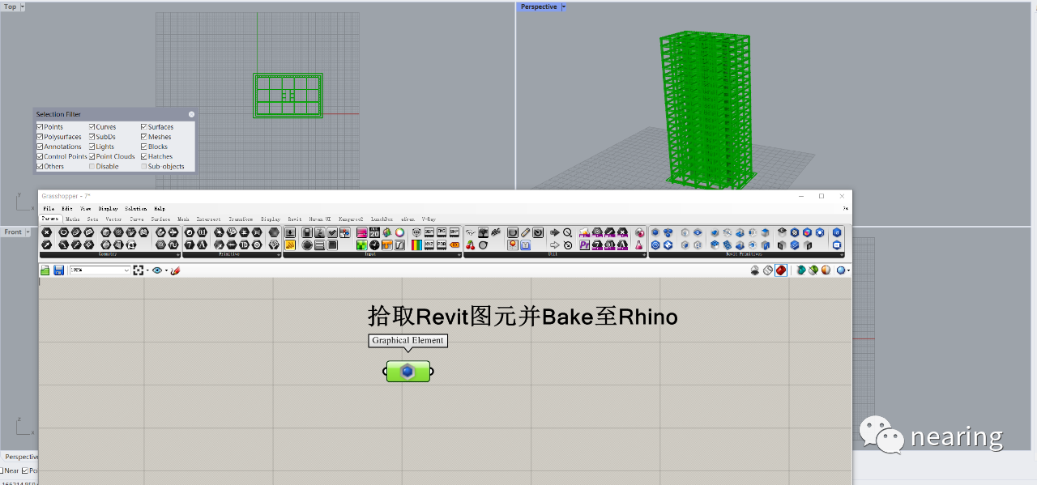Expand the Revit Primitives group panel
The width and height of the screenshot is (1037, 485).
pyautogui.click(x=841, y=254)
